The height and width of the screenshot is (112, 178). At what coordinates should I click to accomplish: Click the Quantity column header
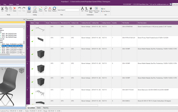point(116,23)
